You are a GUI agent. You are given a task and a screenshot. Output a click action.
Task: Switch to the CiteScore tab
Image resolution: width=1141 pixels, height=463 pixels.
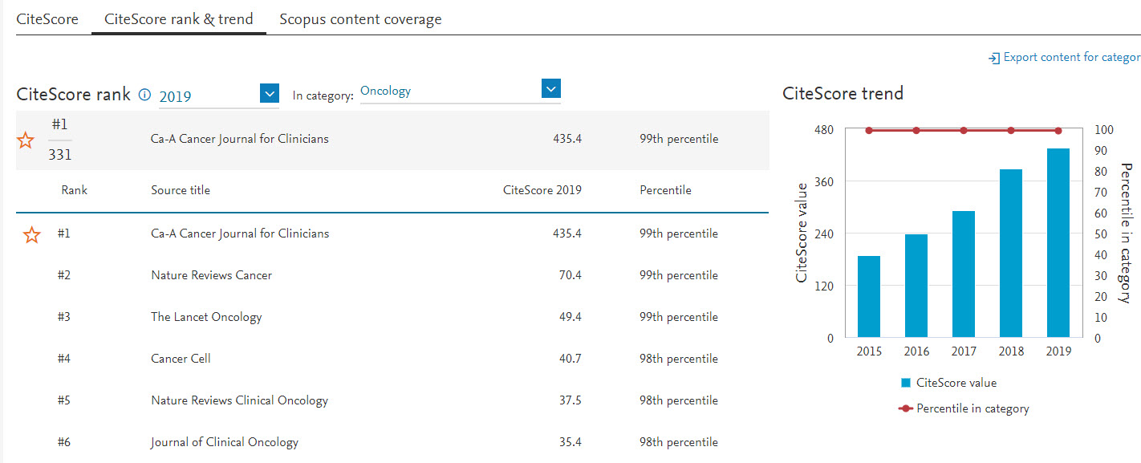[x=47, y=18]
